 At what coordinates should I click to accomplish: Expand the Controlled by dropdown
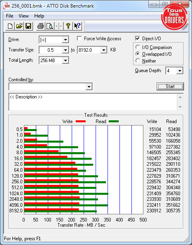tap(89, 86)
